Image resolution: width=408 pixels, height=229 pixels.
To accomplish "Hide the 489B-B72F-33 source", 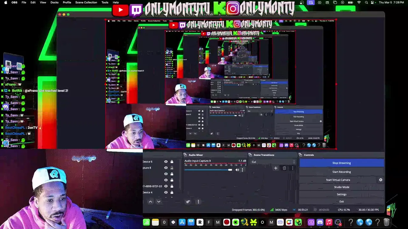I will 166,186.
